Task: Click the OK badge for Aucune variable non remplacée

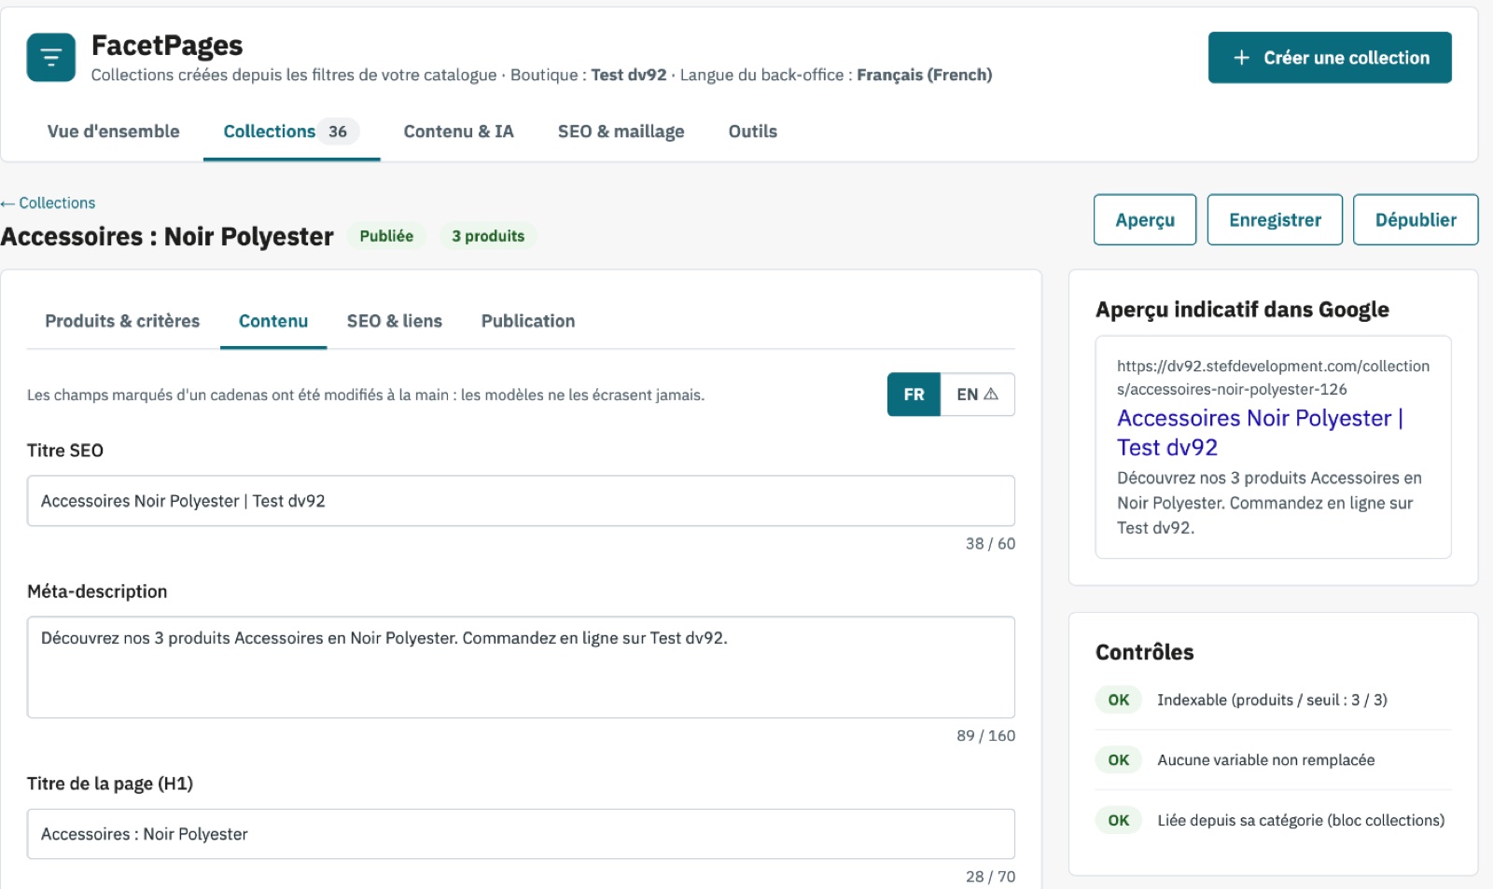Action: 1118,760
